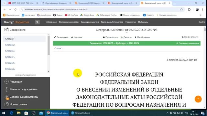Open the browser extensions puzzle icon

[189, 9]
